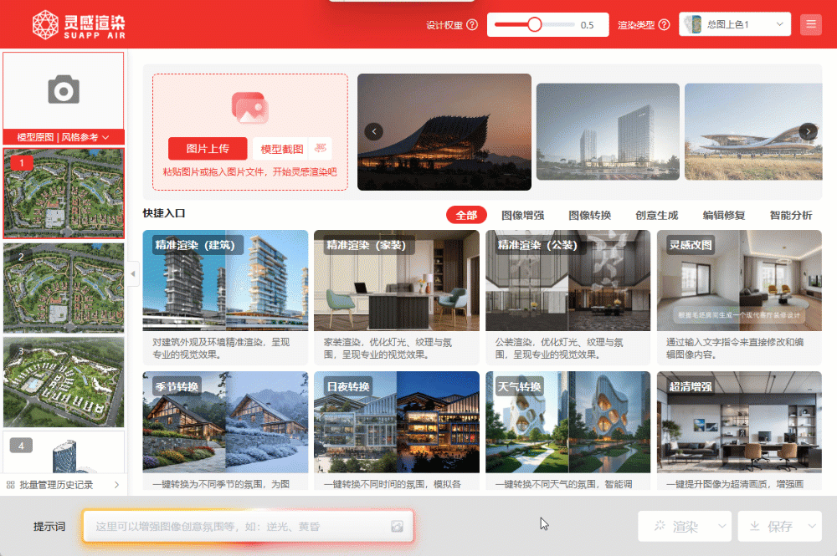Switch to the 智能分析 tab
This screenshot has height=556, width=837.
click(790, 215)
